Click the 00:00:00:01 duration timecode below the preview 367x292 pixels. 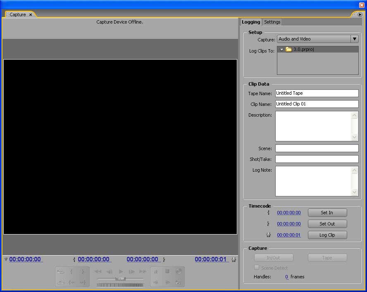tap(211, 259)
